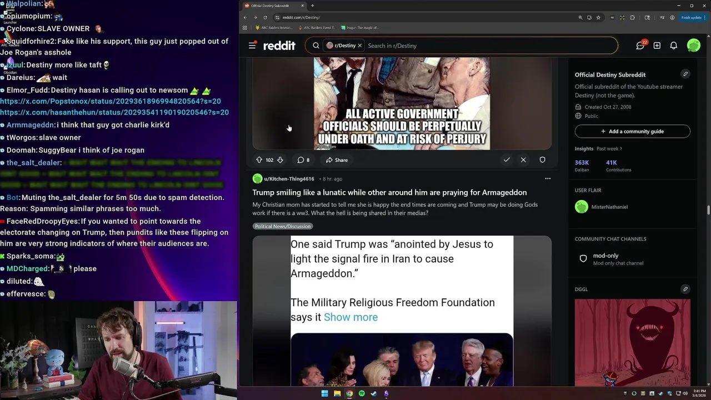The image size is (711, 400).
Task: Open the user avatar menu
Action: (x=694, y=46)
